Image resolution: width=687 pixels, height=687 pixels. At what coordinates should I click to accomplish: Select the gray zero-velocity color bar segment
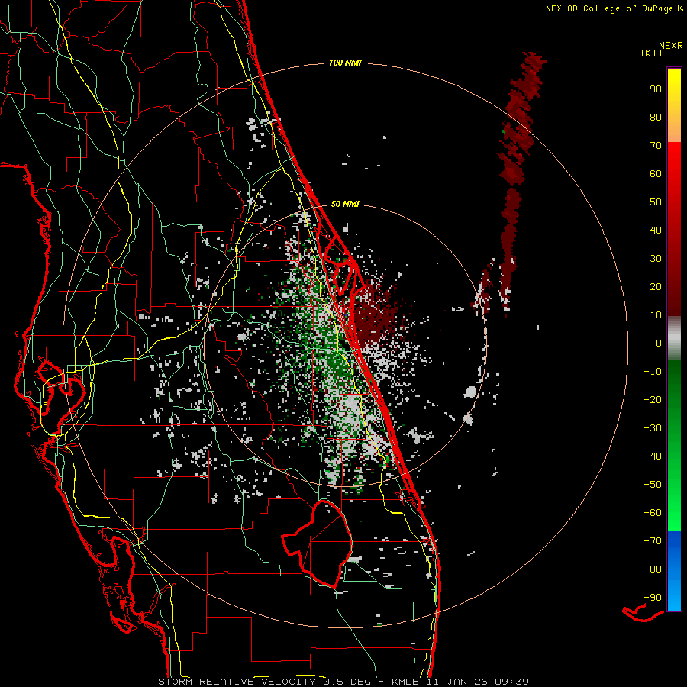coord(674,338)
